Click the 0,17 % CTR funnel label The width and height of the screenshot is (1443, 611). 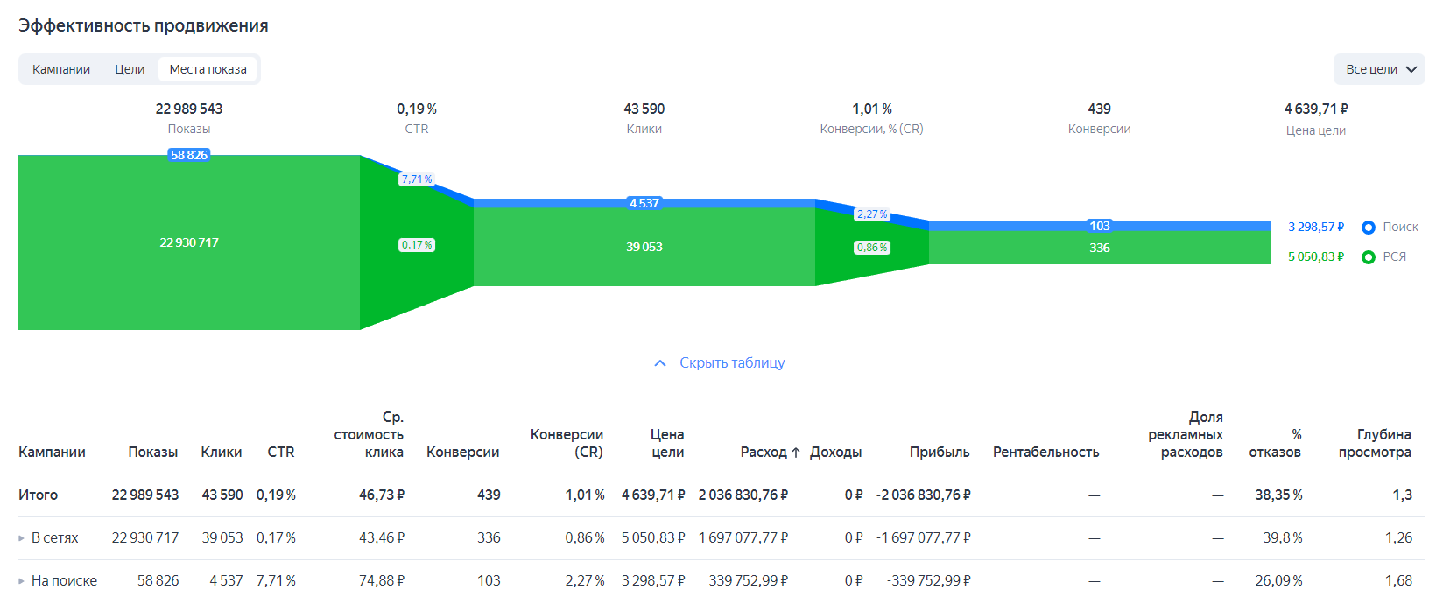pos(417,245)
